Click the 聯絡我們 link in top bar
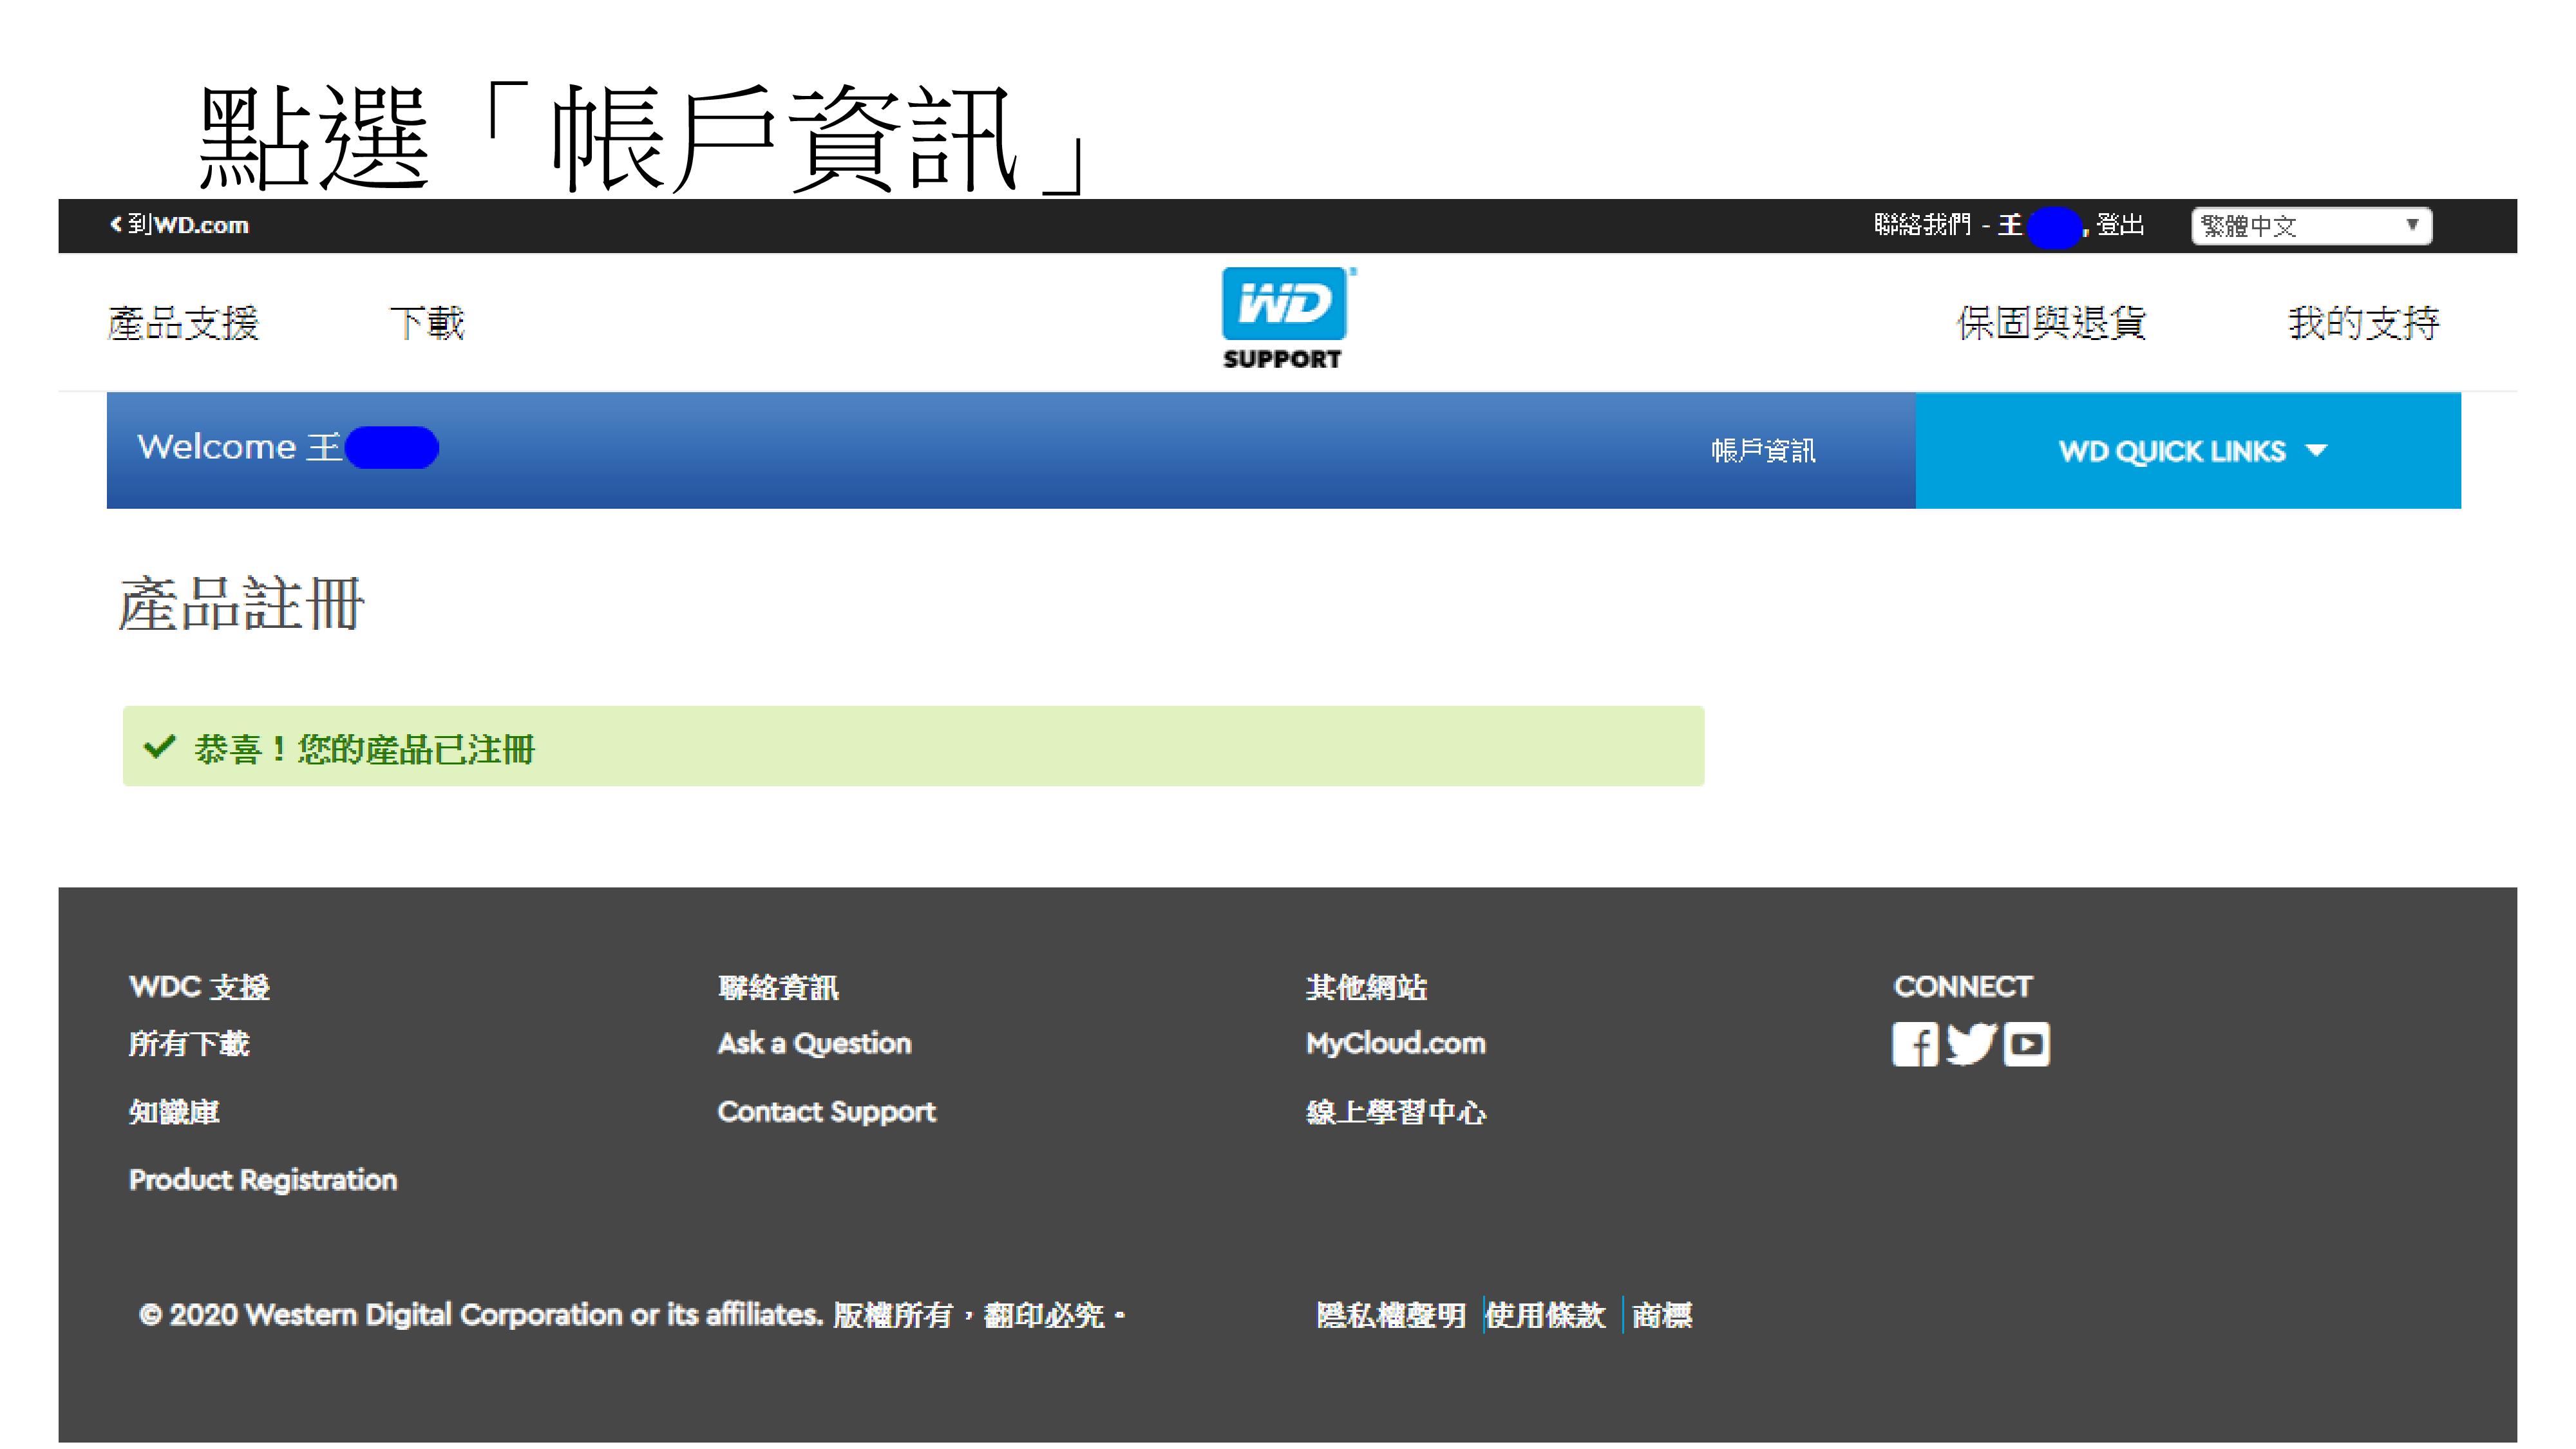The image size is (2576, 1449). coord(1922,225)
